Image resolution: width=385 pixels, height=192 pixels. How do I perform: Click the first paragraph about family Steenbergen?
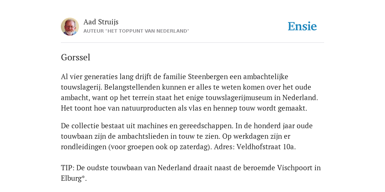[189, 92]
